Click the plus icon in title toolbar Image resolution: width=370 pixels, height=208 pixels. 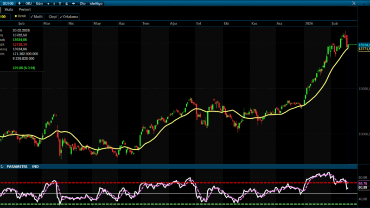tap(48, 3)
